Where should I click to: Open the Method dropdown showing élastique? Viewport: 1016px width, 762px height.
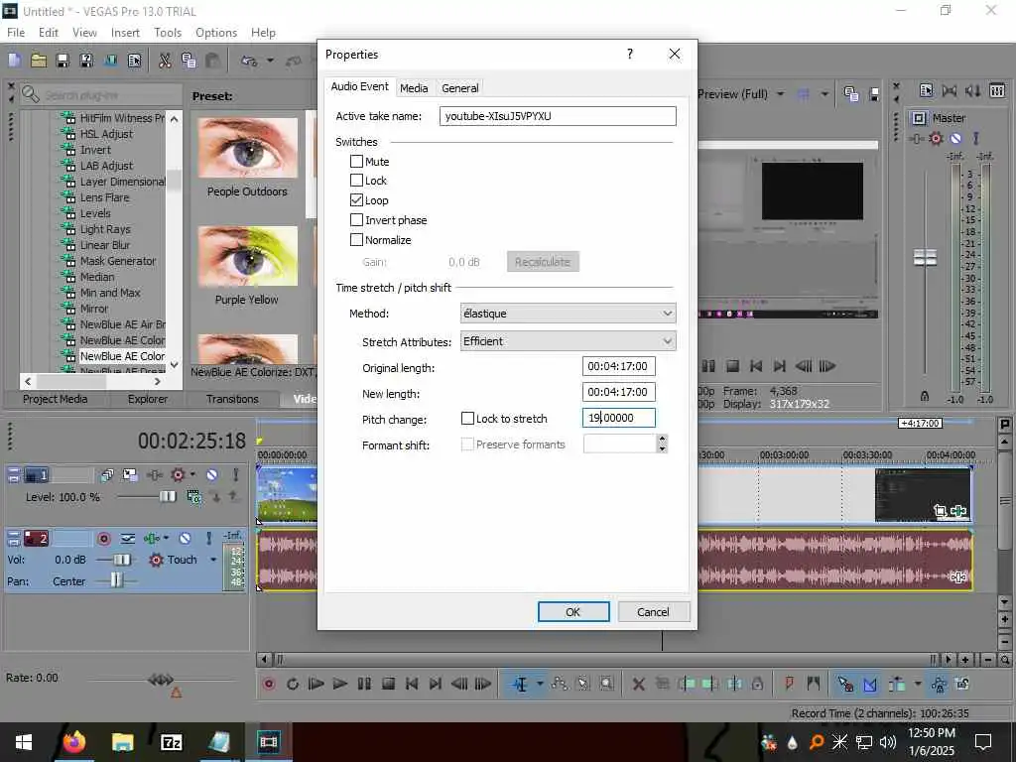click(568, 314)
